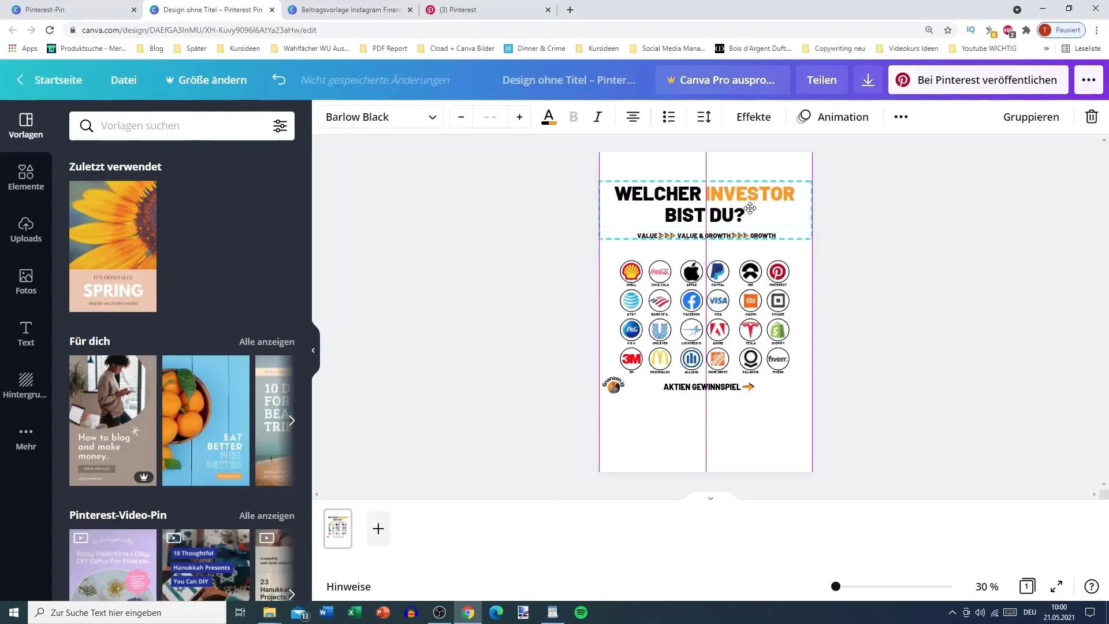
Task: Open the Chrome three-dot menu
Action: click(1096, 30)
